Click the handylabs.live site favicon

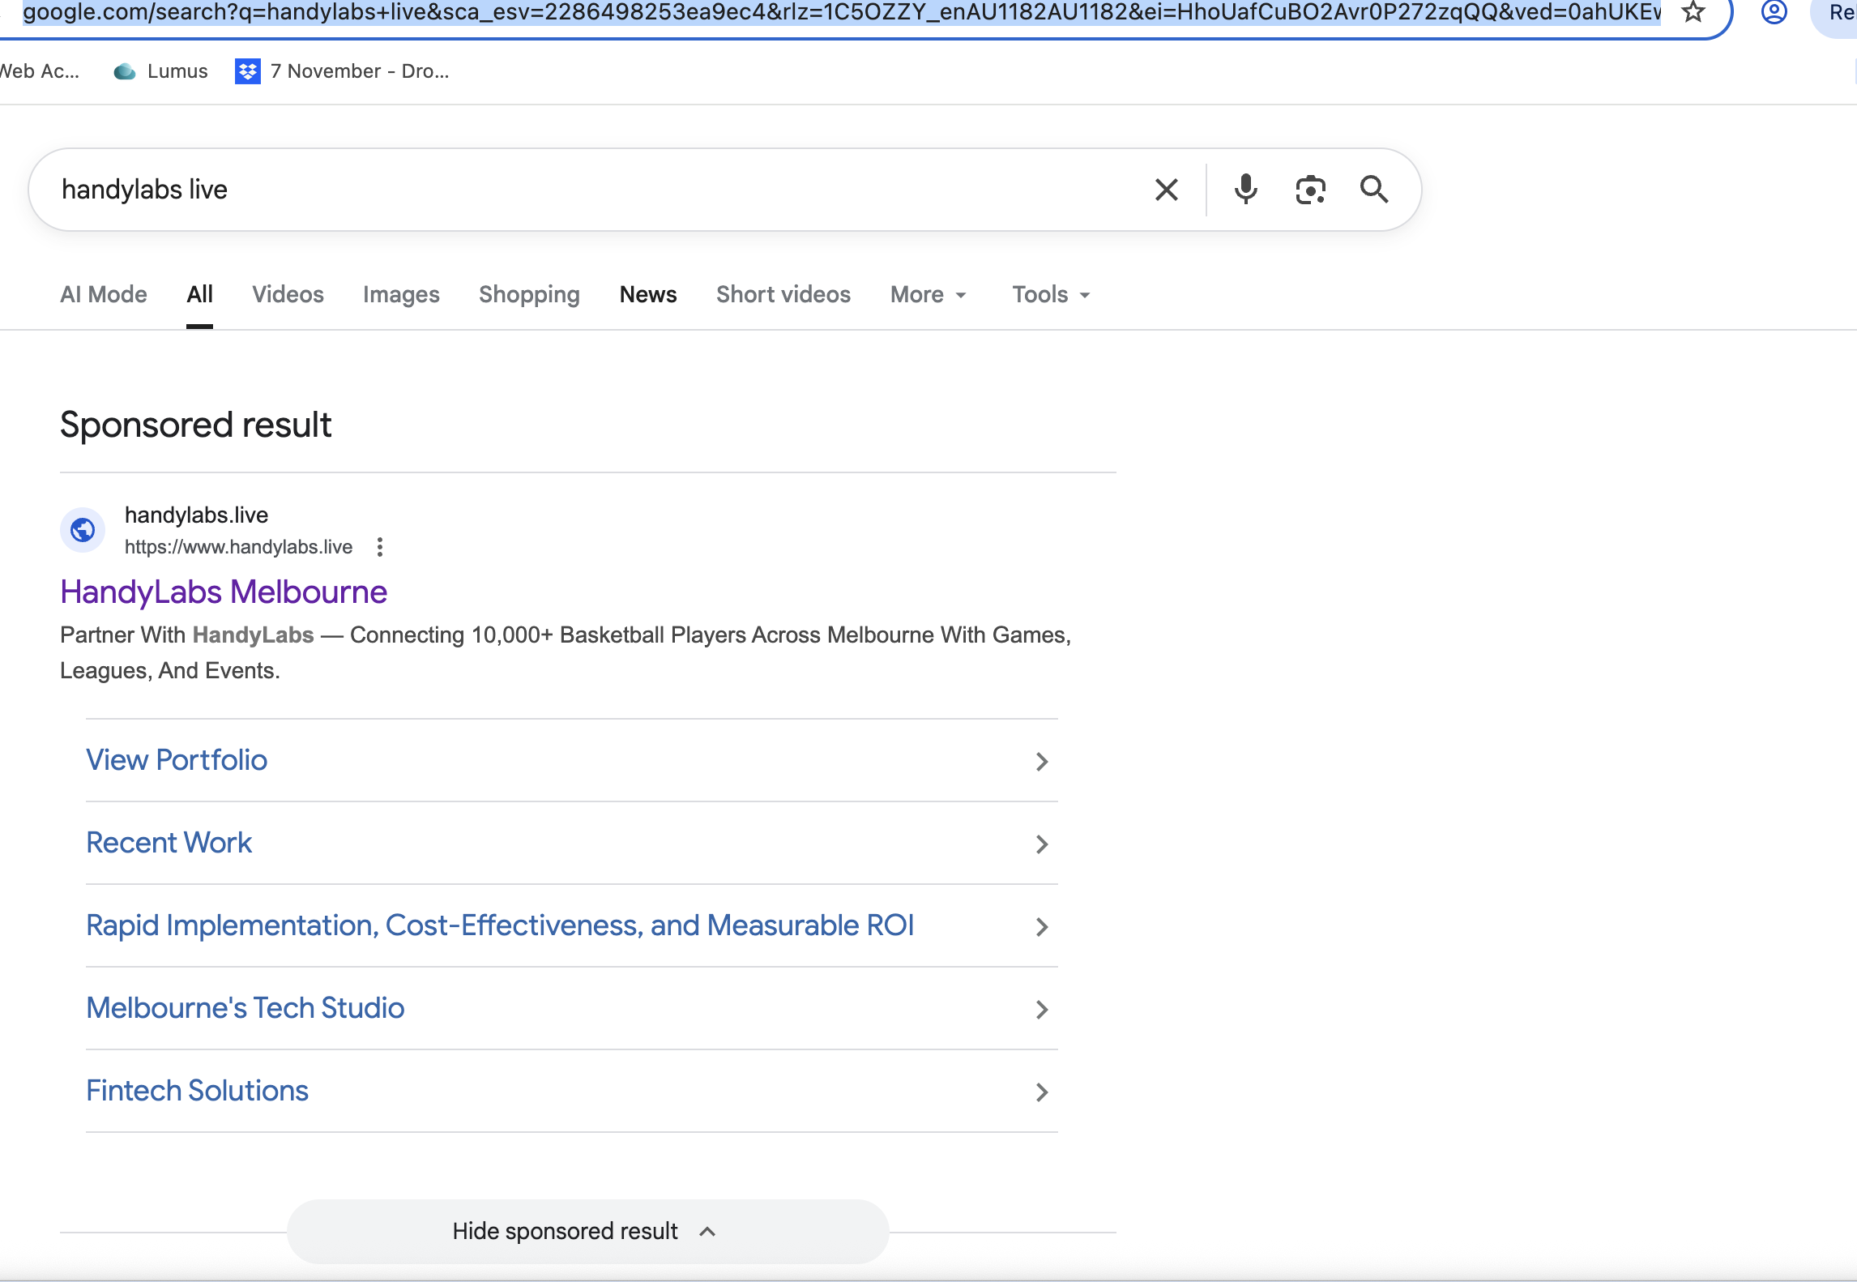click(x=82, y=529)
